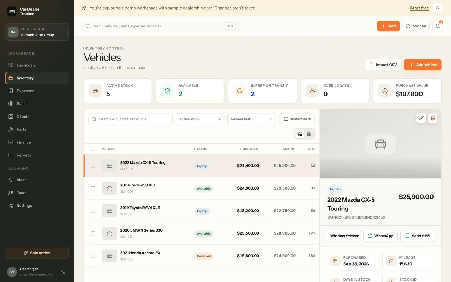Click the edit pencil icon on vehicle photo
The height and width of the screenshot is (282, 451).
point(421,118)
